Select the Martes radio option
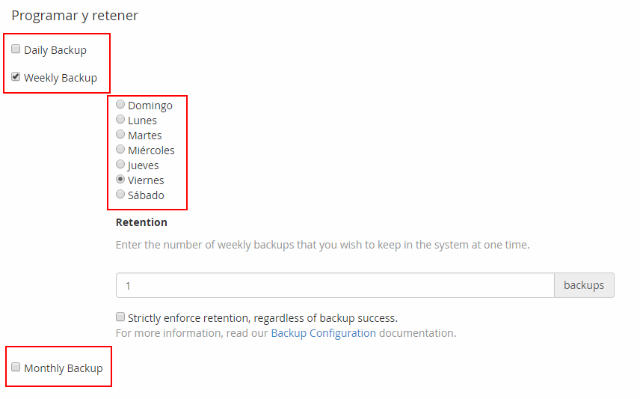This screenshot has height=399, width=640. pyautogui.click(x=120, y=135)
